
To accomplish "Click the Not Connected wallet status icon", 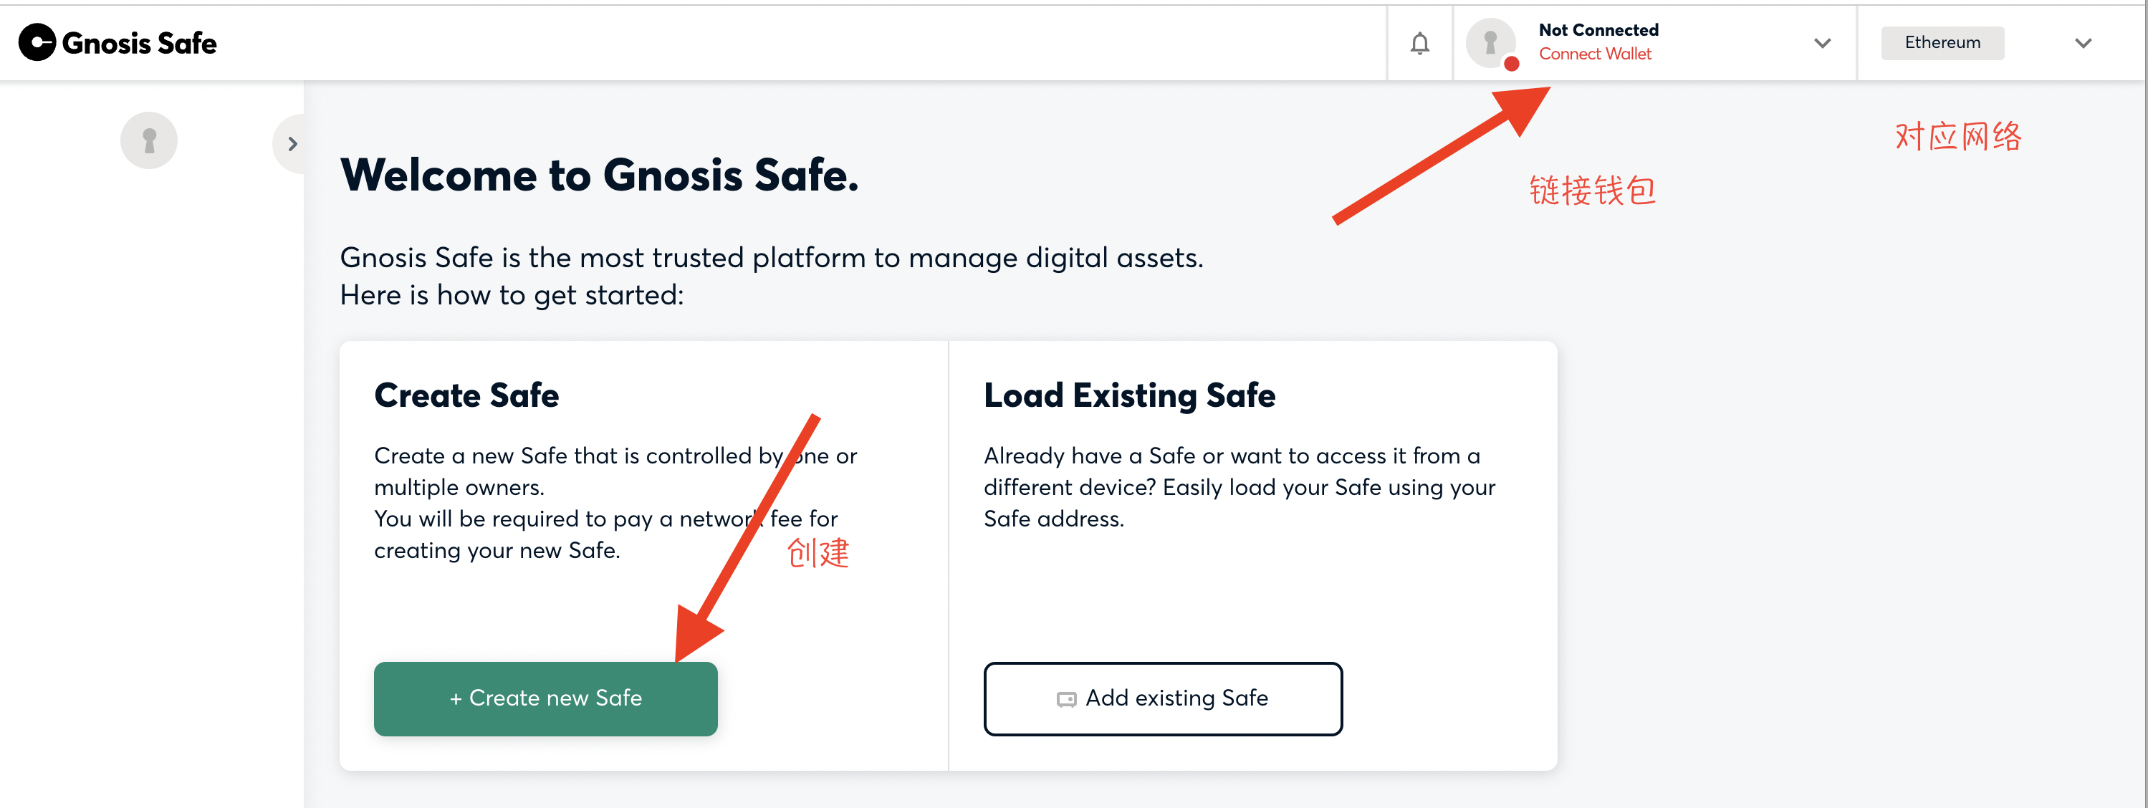I will (x=1493, y=41).
